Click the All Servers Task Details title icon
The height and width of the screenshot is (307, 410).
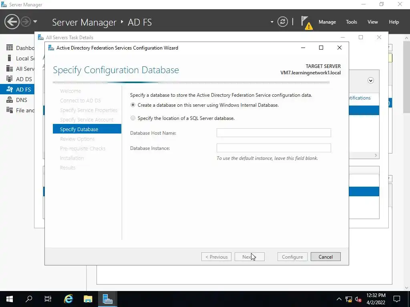pos(41,37)
